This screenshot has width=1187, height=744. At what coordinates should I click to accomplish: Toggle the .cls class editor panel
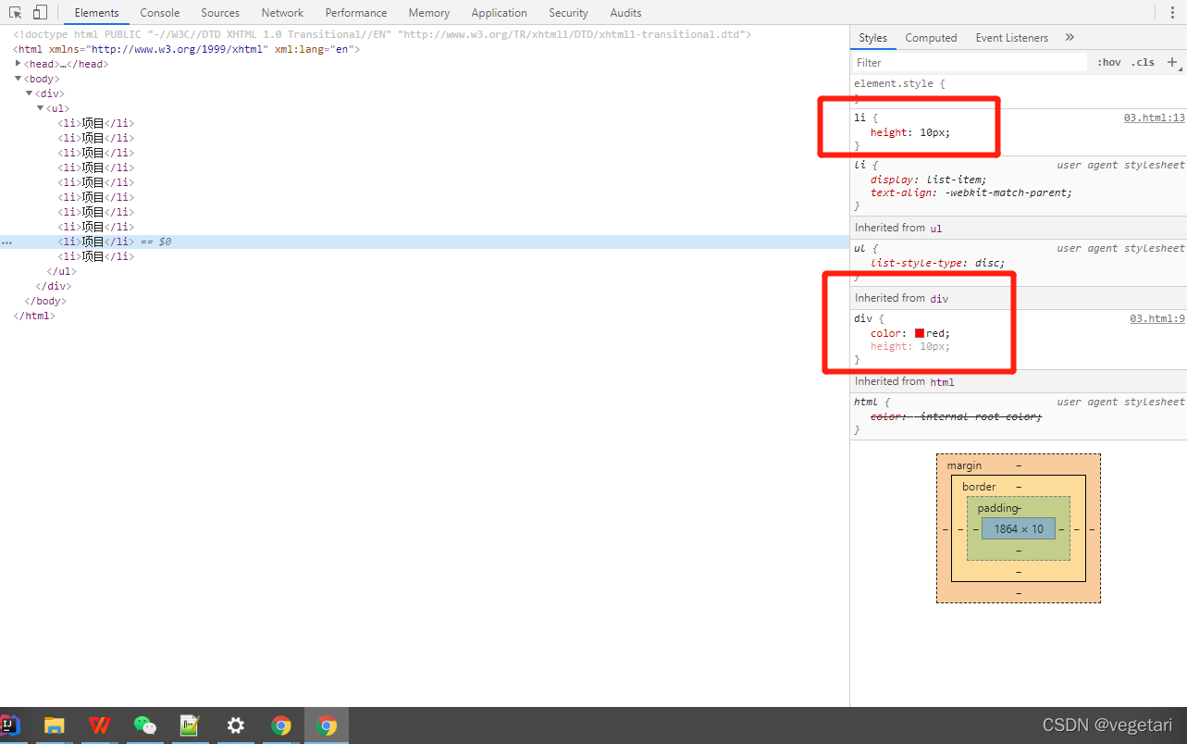1144,62
